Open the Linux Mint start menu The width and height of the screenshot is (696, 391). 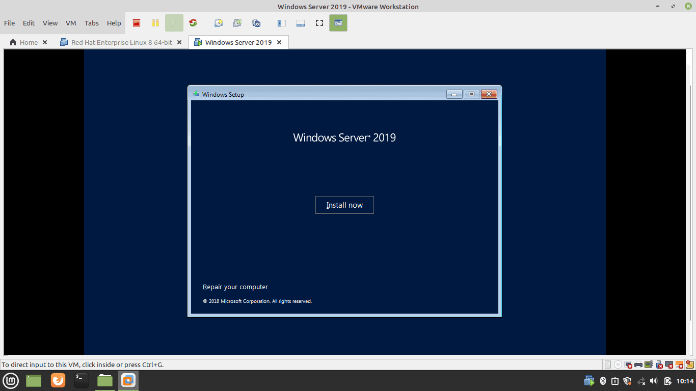[x=11, y=380]
